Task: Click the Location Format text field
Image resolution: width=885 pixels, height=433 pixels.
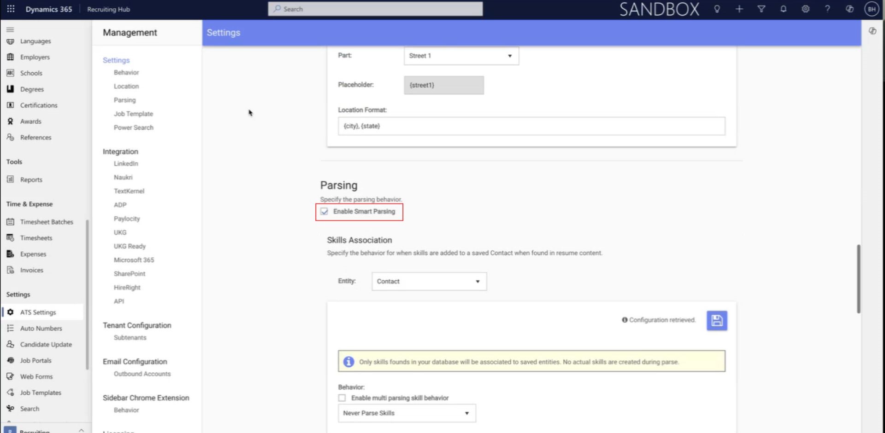Action: point(531,126)
